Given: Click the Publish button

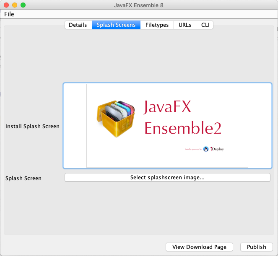Looking at the screenshot, I should click(x=256, y=247).
